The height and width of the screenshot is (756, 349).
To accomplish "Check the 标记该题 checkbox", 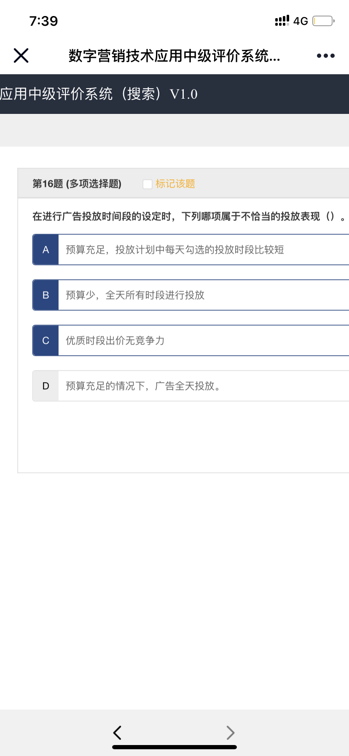I will (148, 184).
